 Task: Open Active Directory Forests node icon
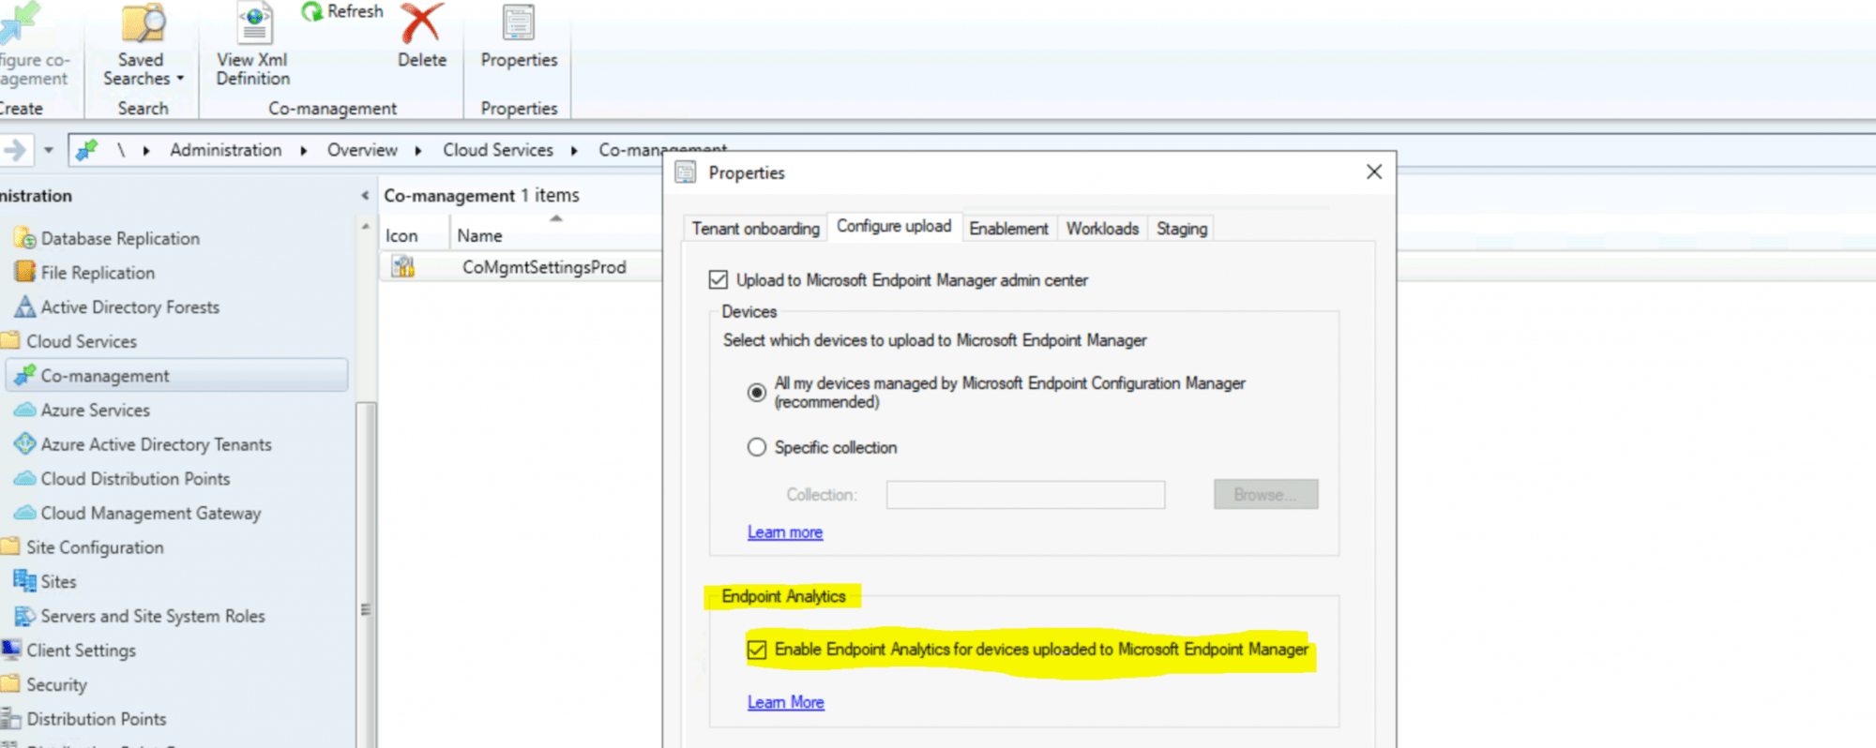point(25,307)
